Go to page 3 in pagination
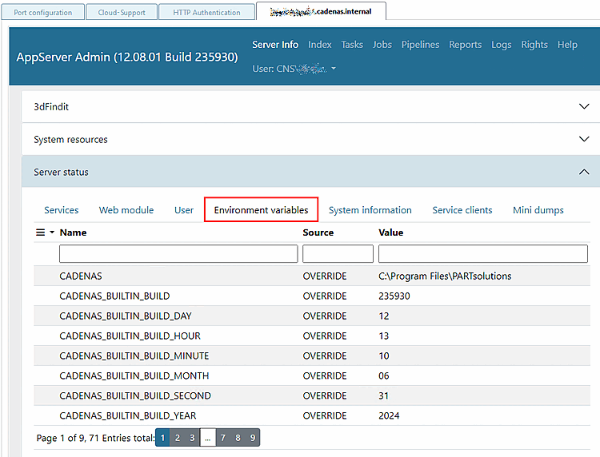Viewport: 600px width, 457px height. pyautogui.click(x=192, y=438)
